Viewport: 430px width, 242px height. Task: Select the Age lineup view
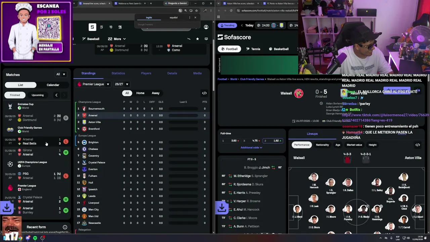click(x=338, y=145)
